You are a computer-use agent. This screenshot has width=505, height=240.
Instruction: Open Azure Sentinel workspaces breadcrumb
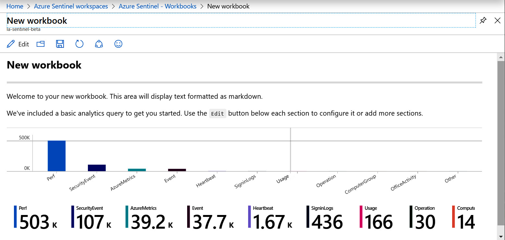[x=71, y=6]
